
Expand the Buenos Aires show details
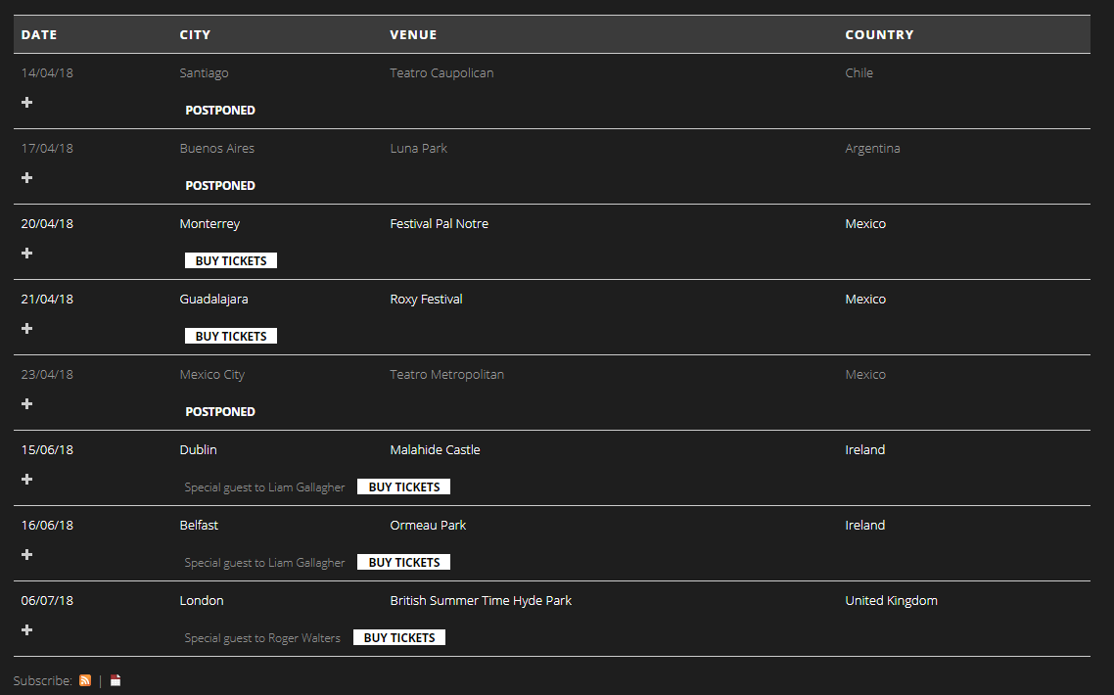[27, 177]
